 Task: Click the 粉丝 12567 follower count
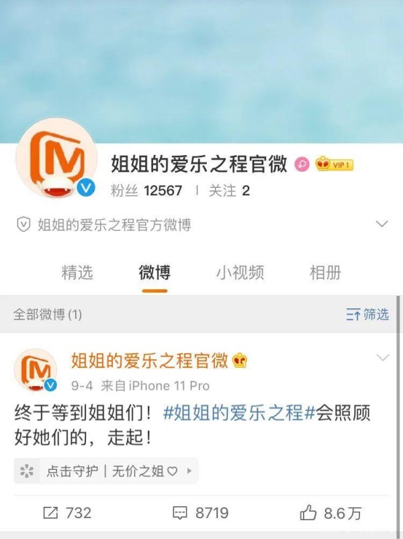(146, 191)
